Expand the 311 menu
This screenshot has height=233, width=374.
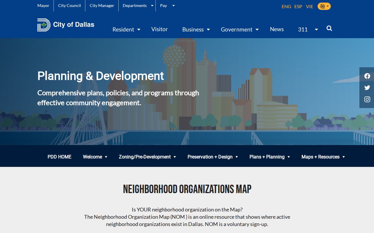point(308,29)
